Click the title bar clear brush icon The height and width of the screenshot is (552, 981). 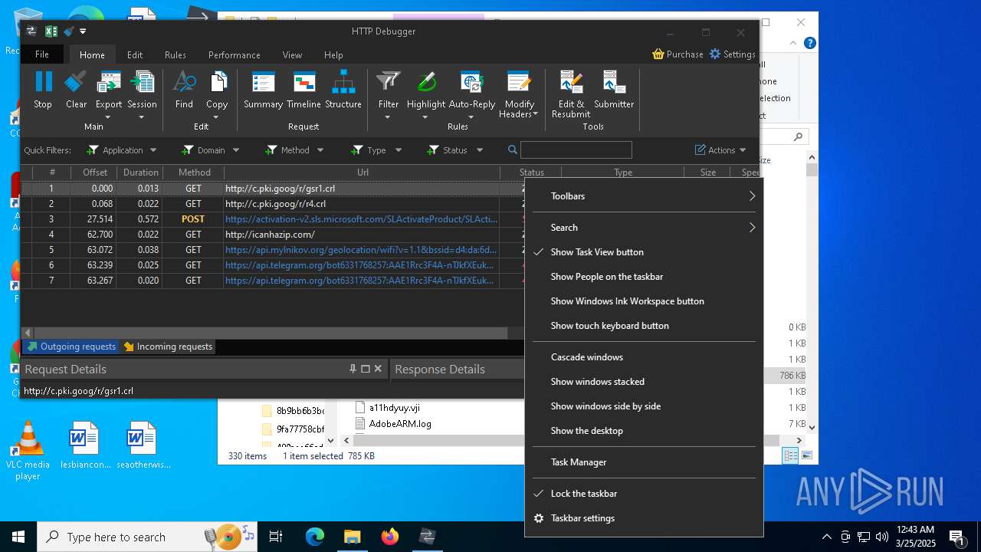[x=69, y=31]
